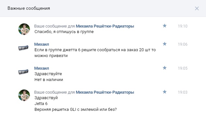The image size is (206, 128).
Task: Open the Михаил sender name at 19:06
Action: pyautogui.click(x=42, y=44)
